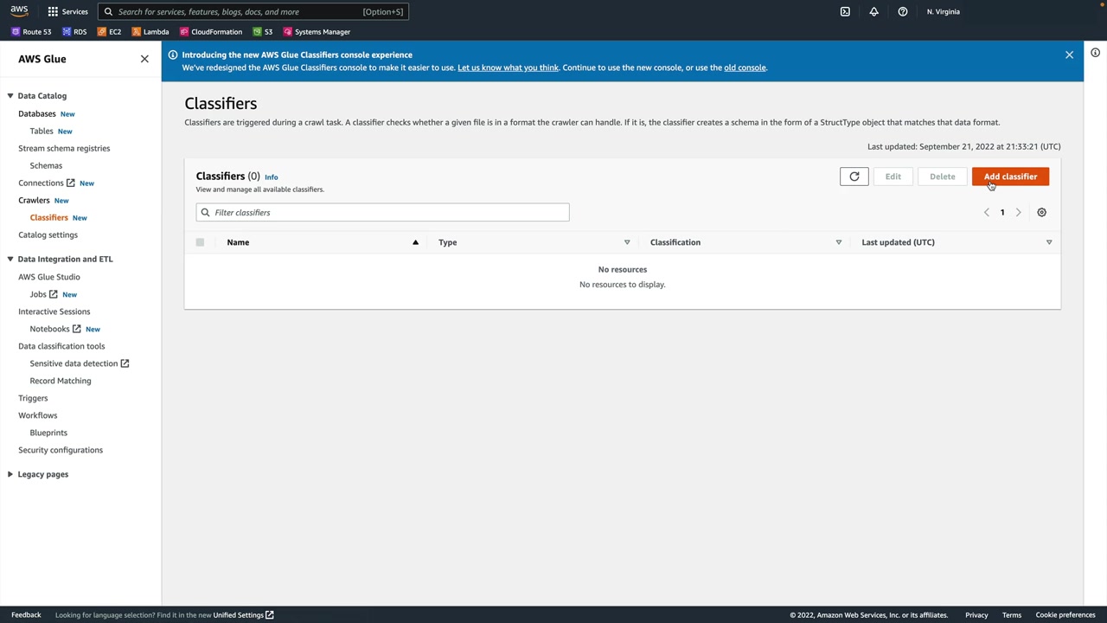
Task: Open Workflows in the sidebar
Action: click(x=37, y=415)
